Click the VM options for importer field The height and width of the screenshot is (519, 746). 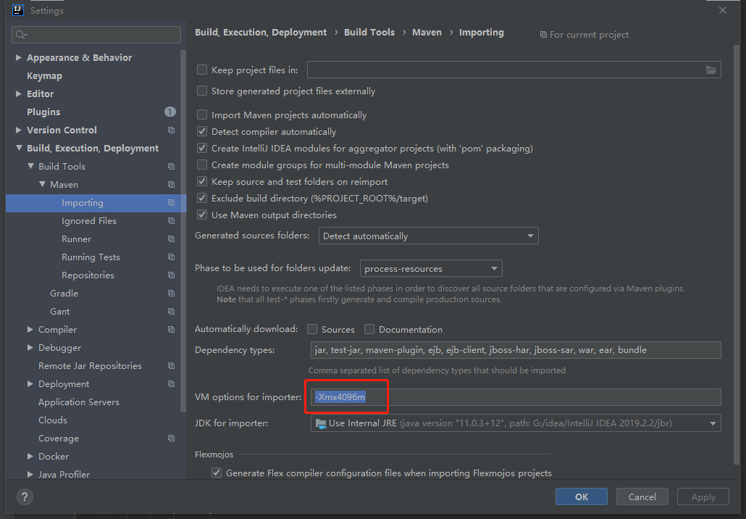(516, 397)
